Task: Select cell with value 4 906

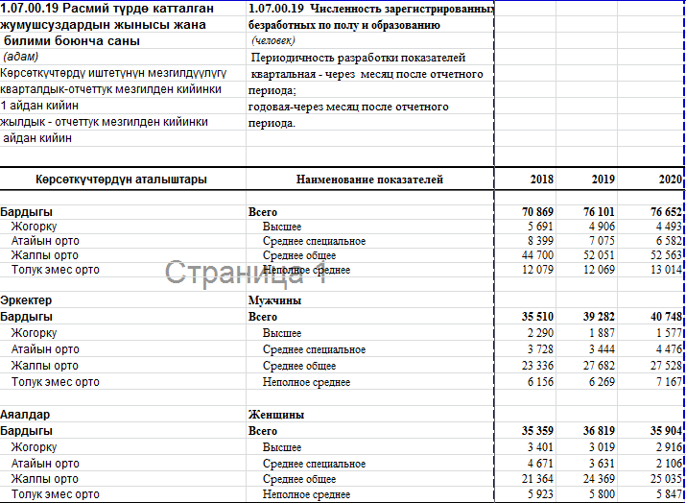Action: [586, 227]
